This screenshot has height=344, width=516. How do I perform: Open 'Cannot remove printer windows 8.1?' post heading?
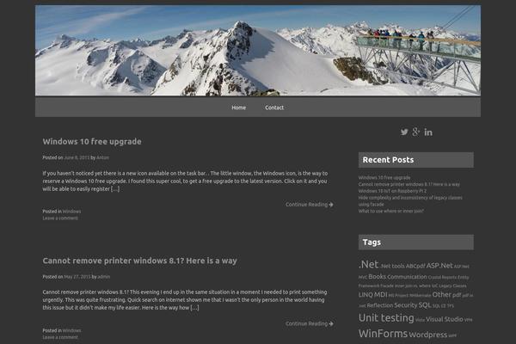139,261
